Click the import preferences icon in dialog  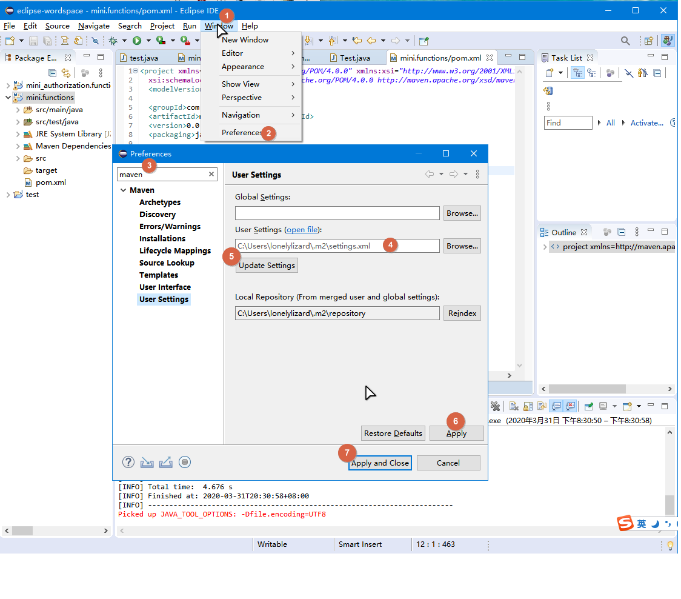coord(147,462)
